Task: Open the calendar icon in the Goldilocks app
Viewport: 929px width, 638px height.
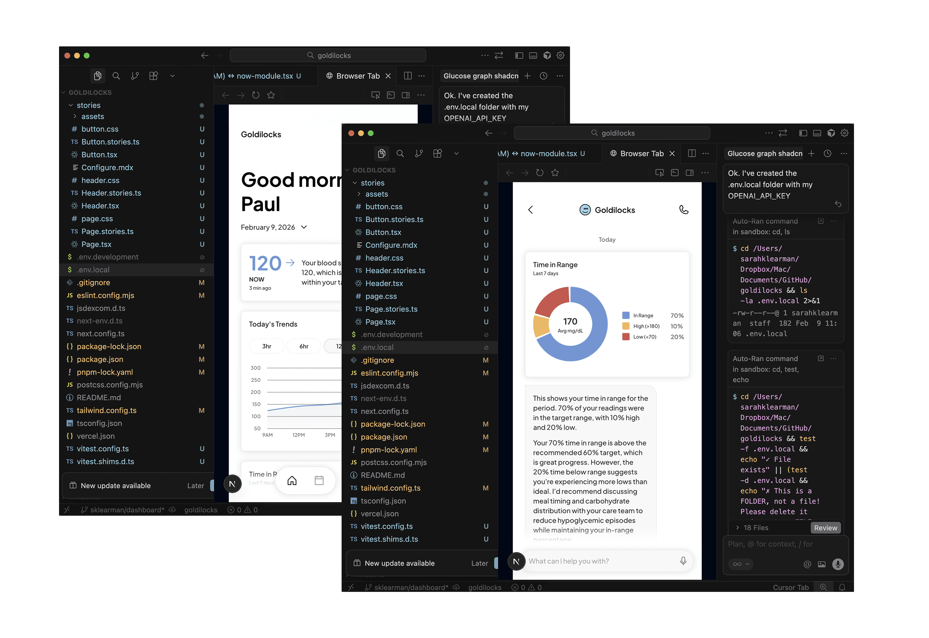Action: [x=319, y=480]
